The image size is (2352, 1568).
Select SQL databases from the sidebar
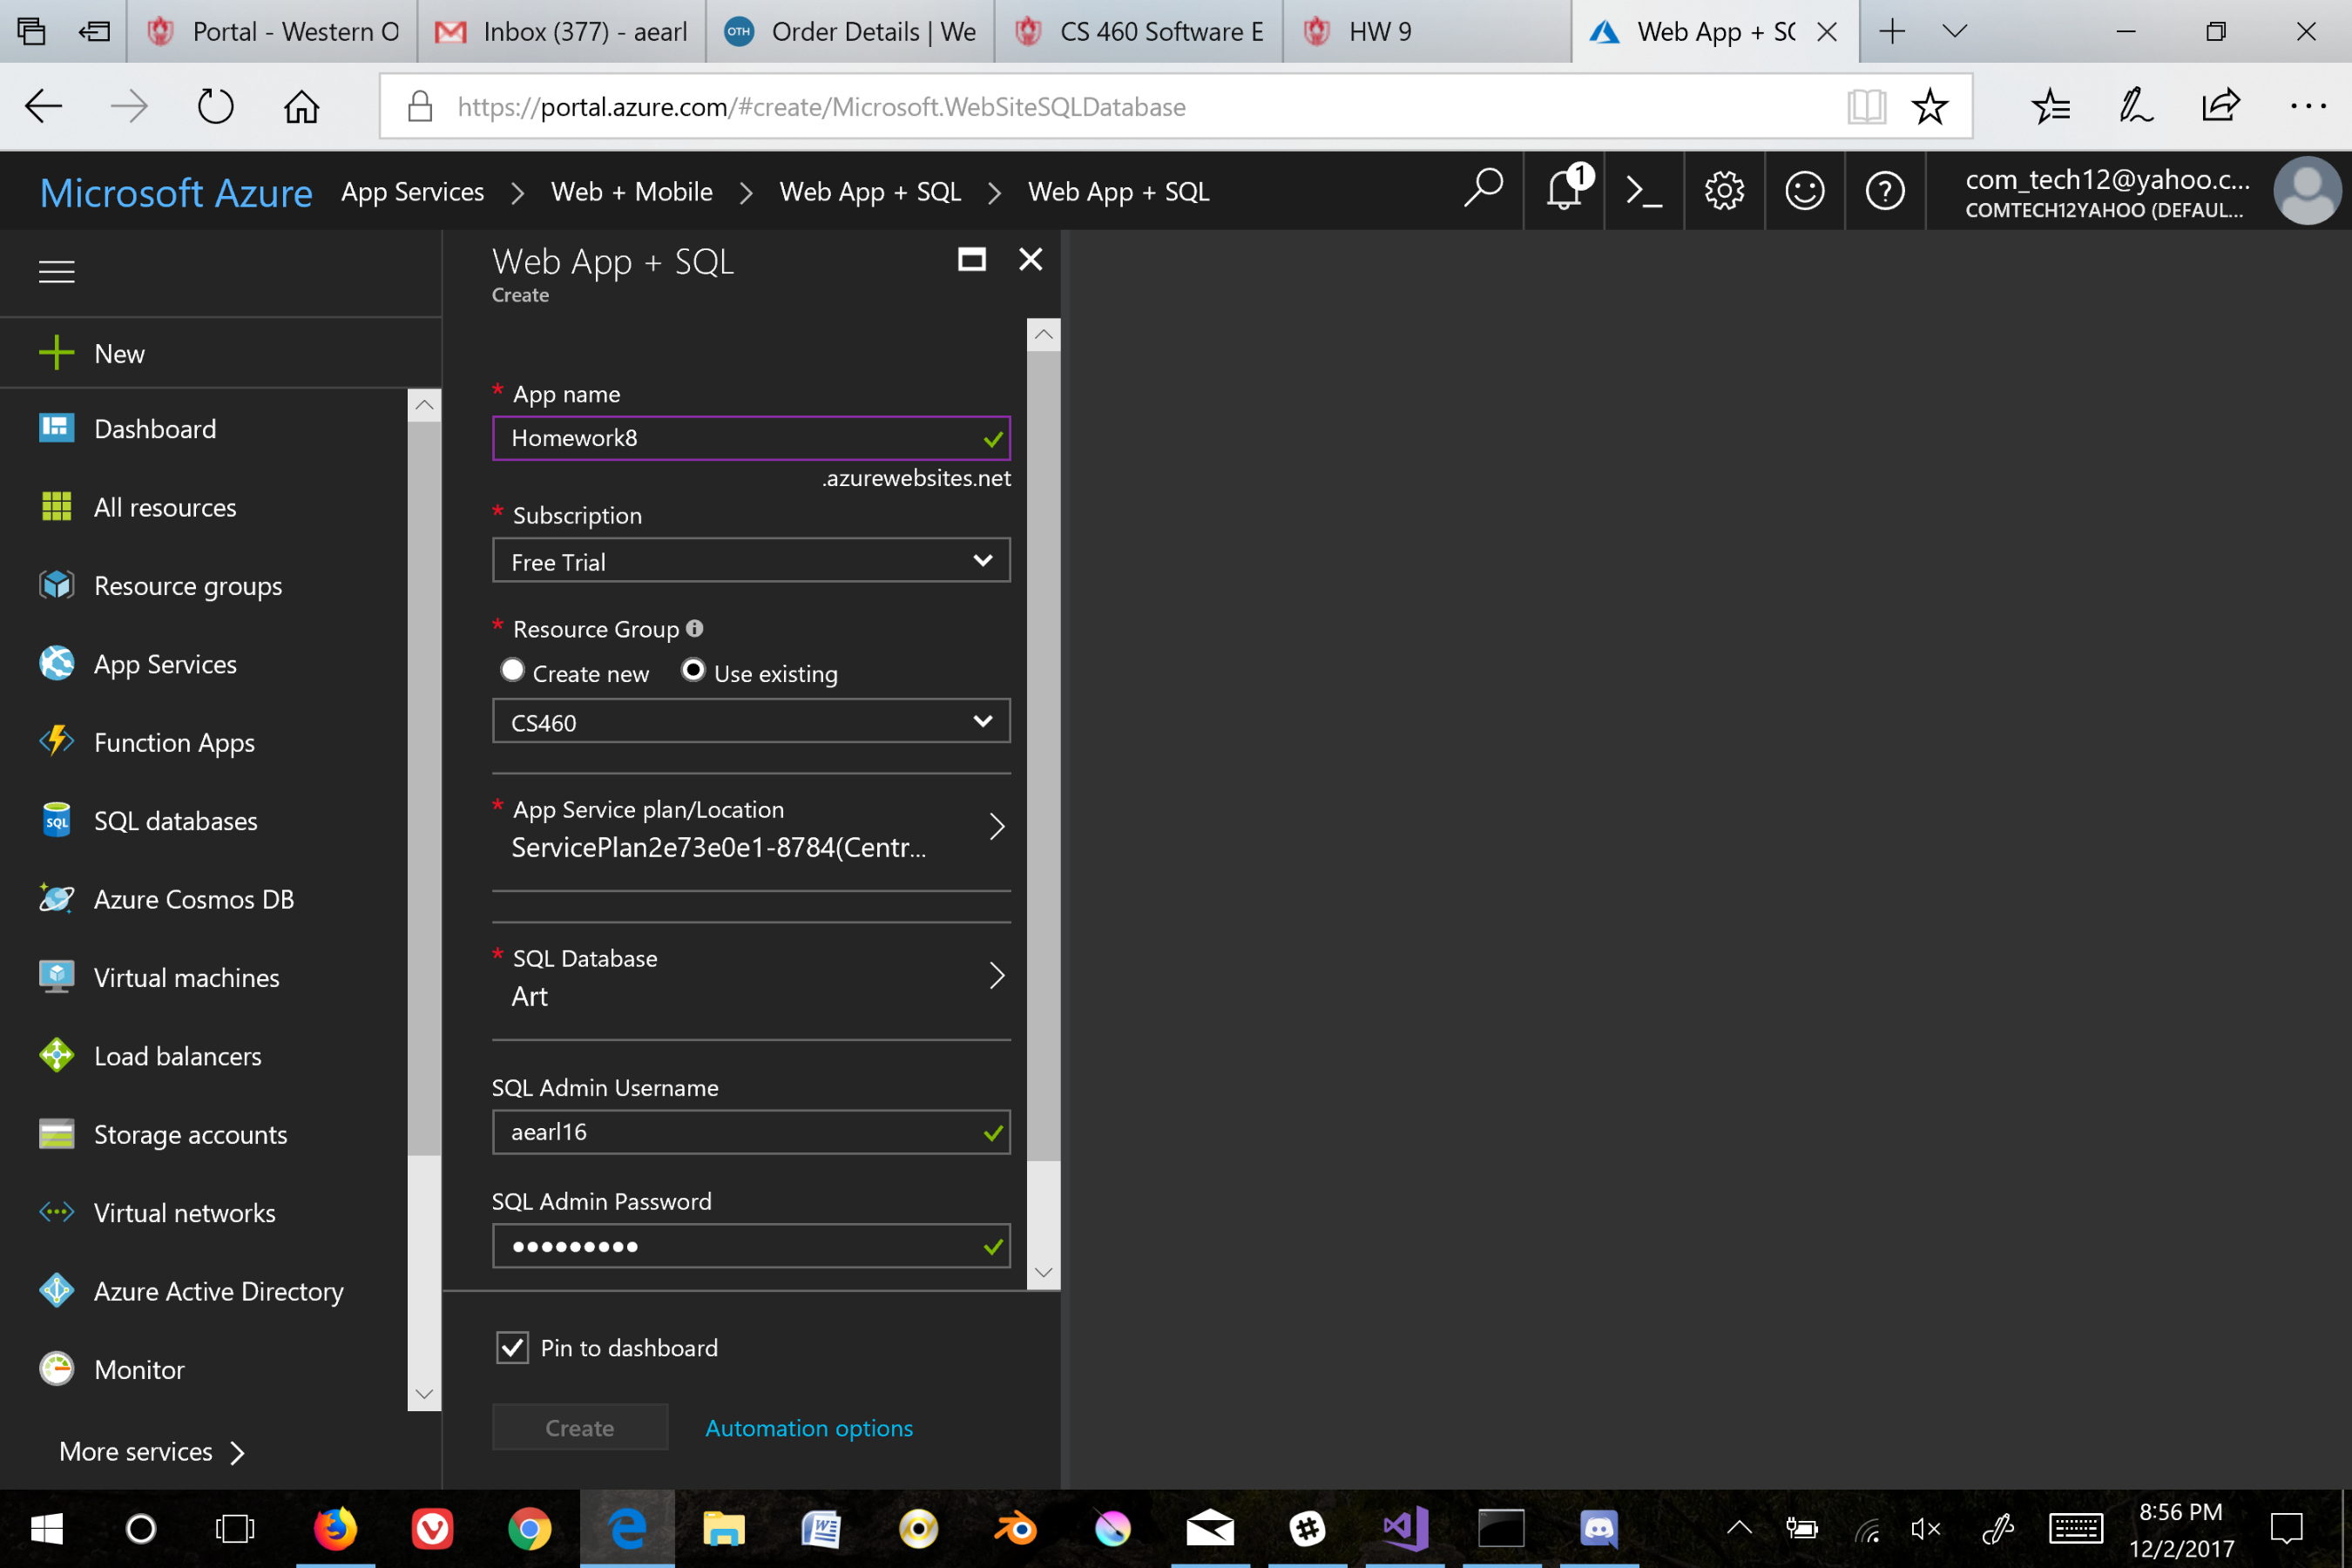[175, 820]
